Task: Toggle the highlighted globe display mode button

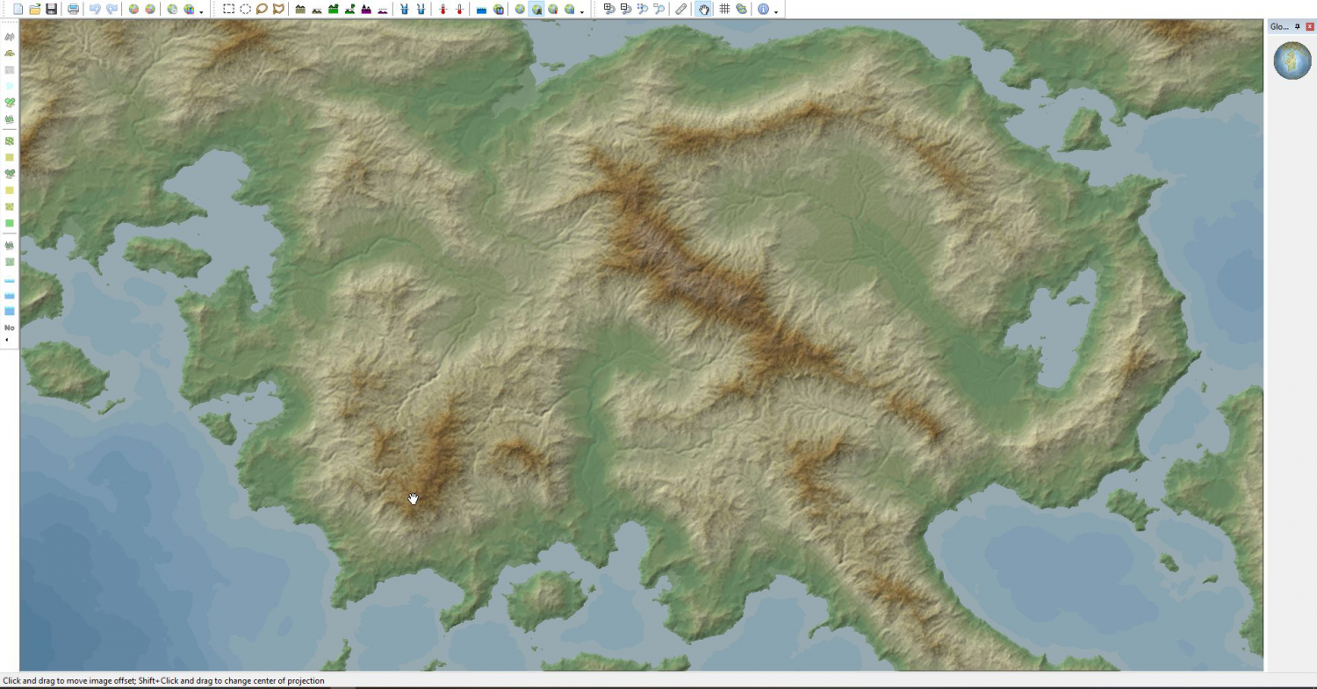Action: coord(536,9)
